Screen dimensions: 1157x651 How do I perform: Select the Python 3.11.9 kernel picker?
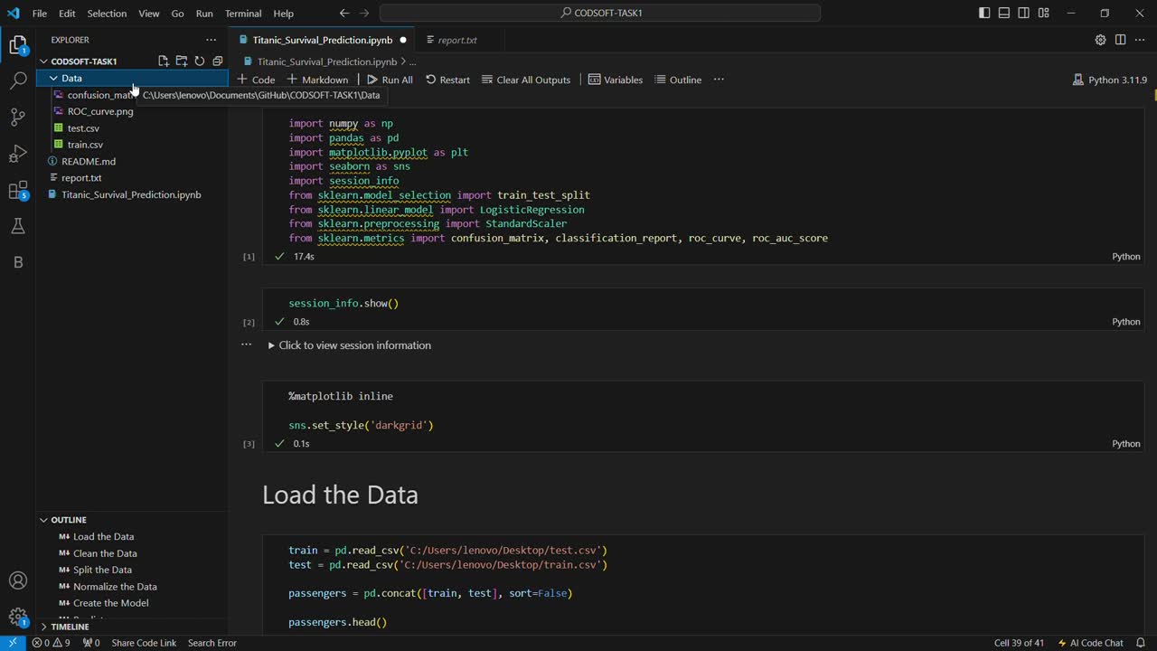pos(1109,80)
